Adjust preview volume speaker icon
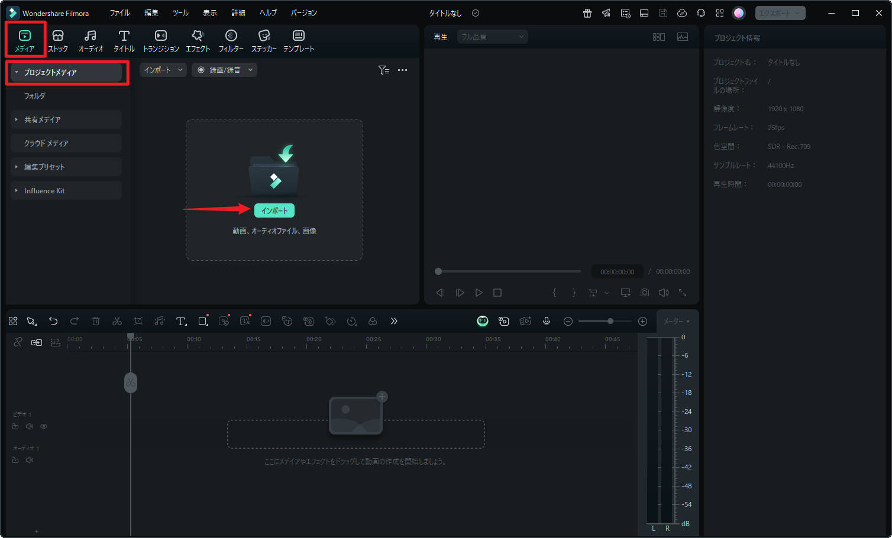892x538 pixels. point(664,293)
